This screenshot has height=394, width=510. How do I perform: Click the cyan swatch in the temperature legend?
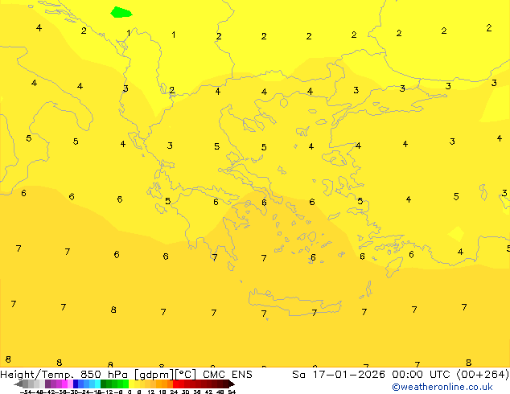[x=97, y=384]
